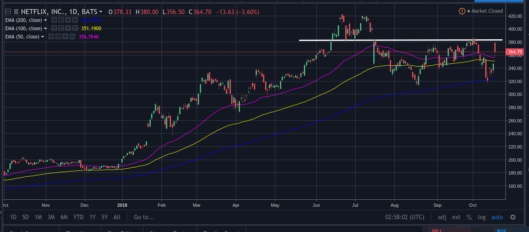Screen dimensions: 529x232
Task: Select the 1Y date range
Action: tap(93, 217)
